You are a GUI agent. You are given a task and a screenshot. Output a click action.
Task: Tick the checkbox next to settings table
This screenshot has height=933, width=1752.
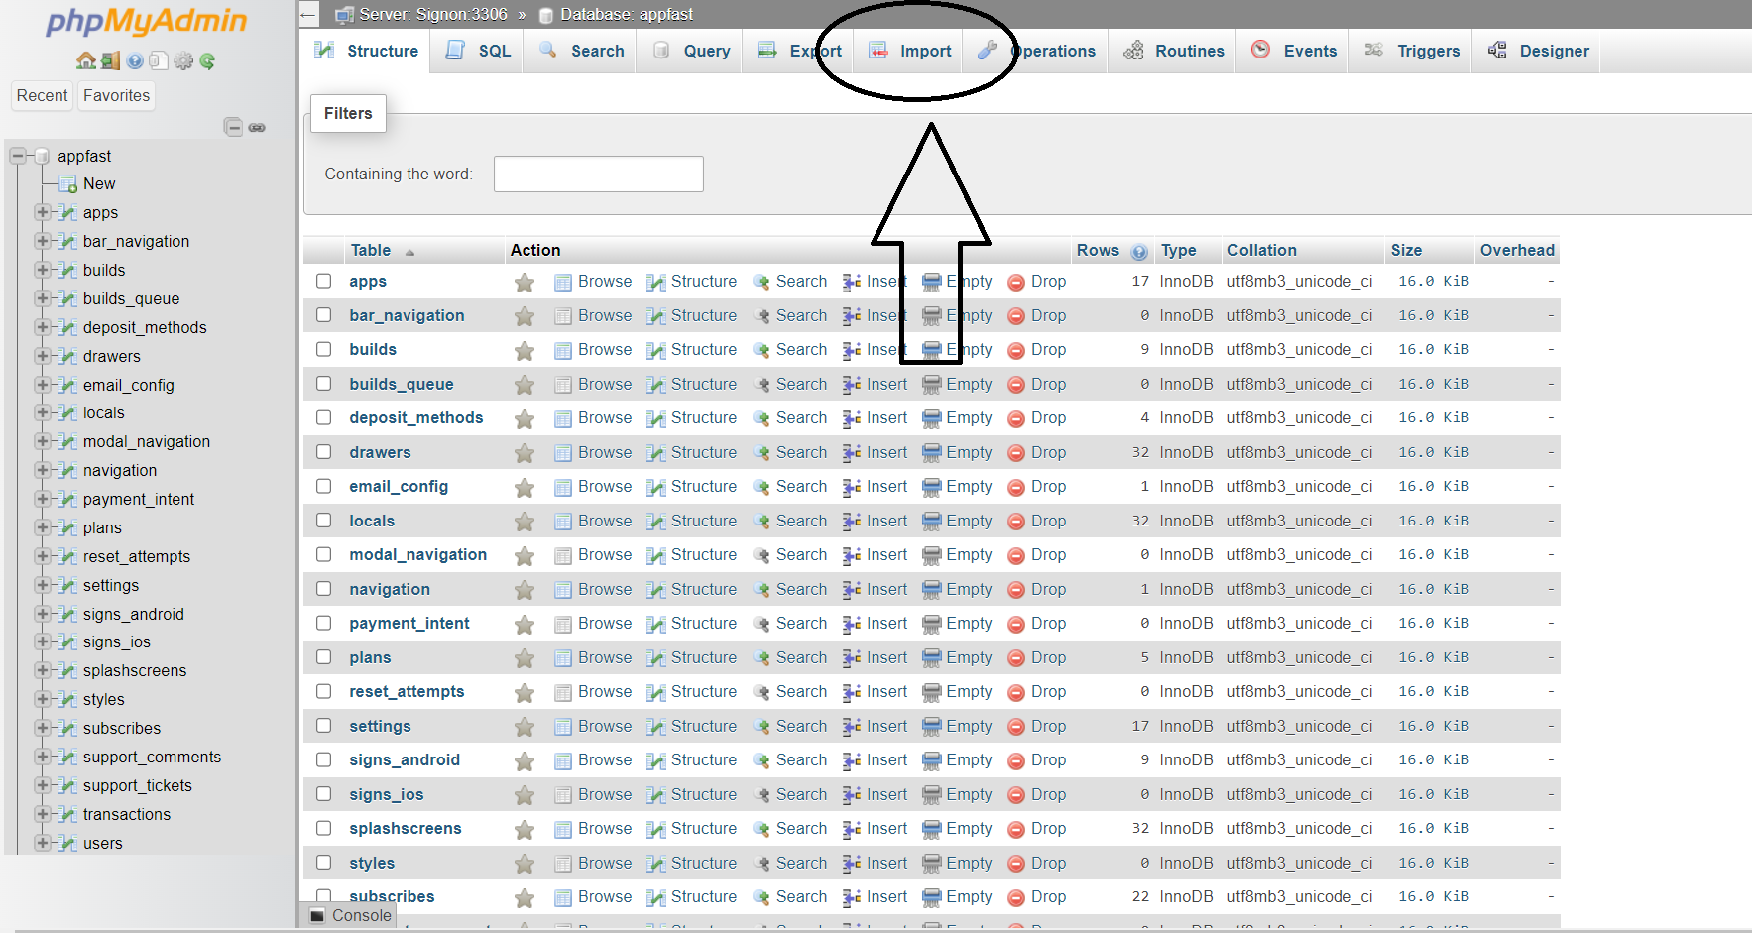point(324,726)
